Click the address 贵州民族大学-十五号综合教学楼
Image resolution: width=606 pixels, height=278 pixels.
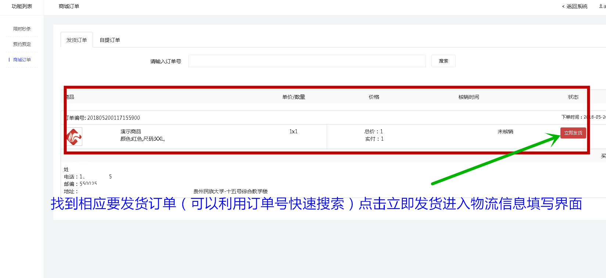pos(231,191)
